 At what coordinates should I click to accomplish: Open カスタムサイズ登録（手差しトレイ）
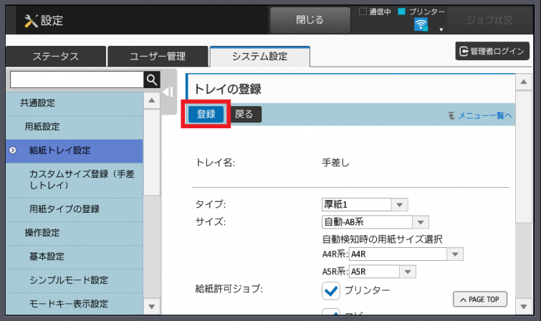pos(75,180)
